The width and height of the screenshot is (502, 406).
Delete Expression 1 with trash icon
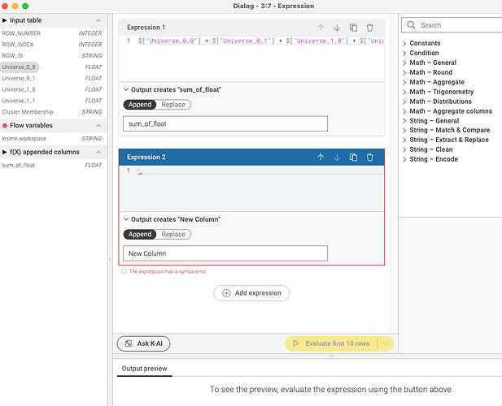click(x=369, y=28)
